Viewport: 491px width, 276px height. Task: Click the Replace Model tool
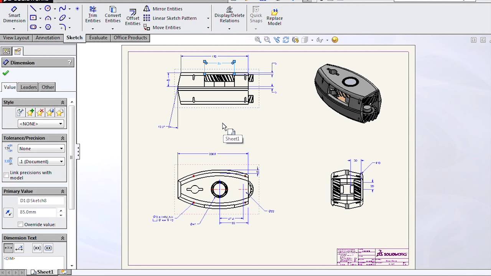pos(275,17)
